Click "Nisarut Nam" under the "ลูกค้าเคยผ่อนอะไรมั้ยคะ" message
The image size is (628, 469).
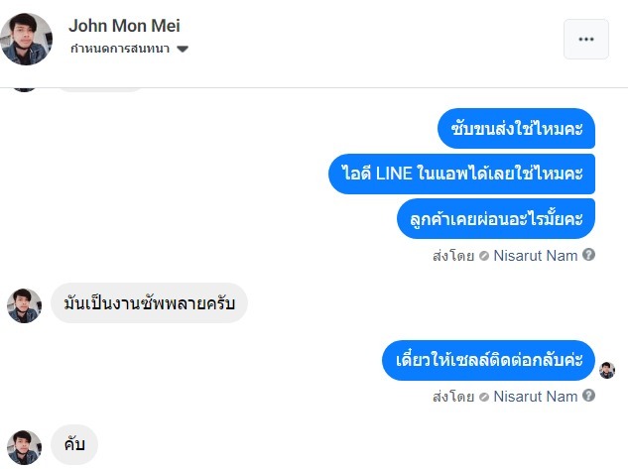point(535,255)
